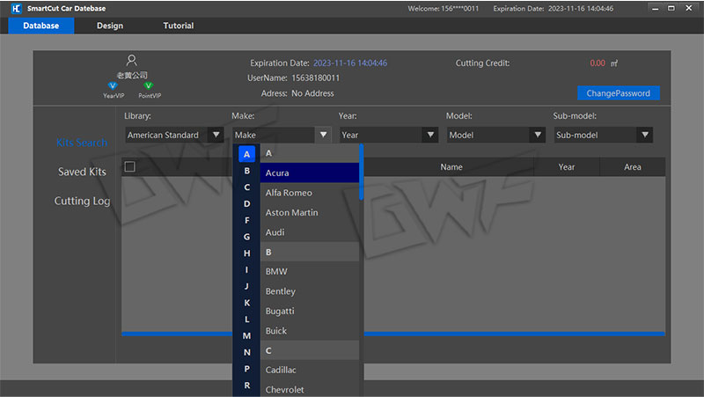Jump to letter M in make index
This screenshot has width=704, height=397.
pos(247,335)
